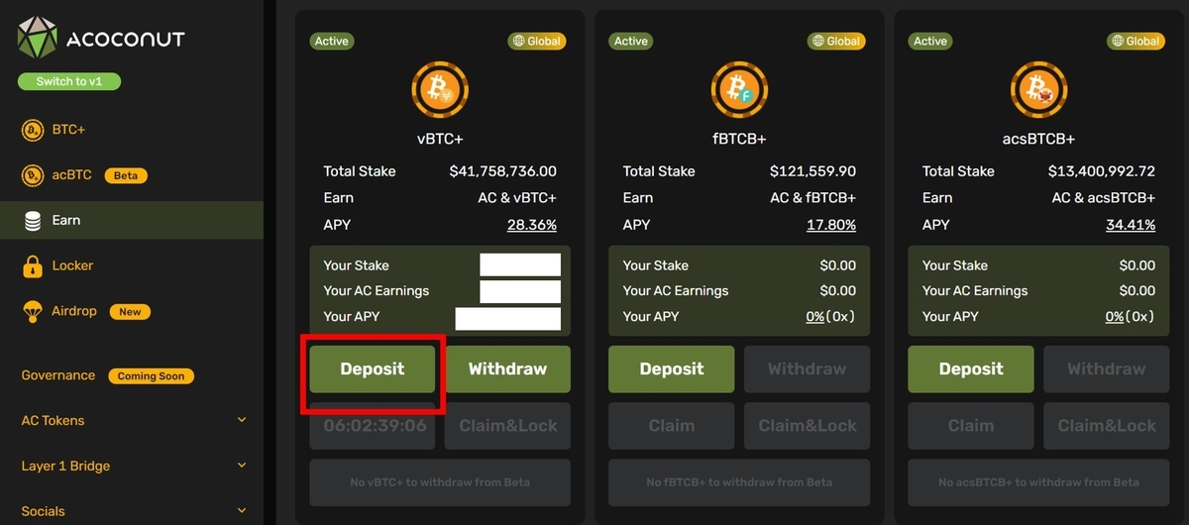Click the 34.41% APY link
This screenshot has height=525, width=1189.
(x=1131, y=225)
